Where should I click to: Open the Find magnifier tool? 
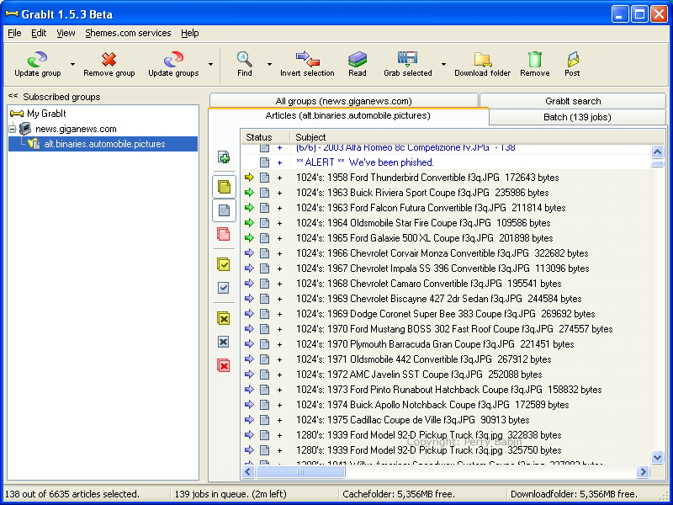point(245,59)
